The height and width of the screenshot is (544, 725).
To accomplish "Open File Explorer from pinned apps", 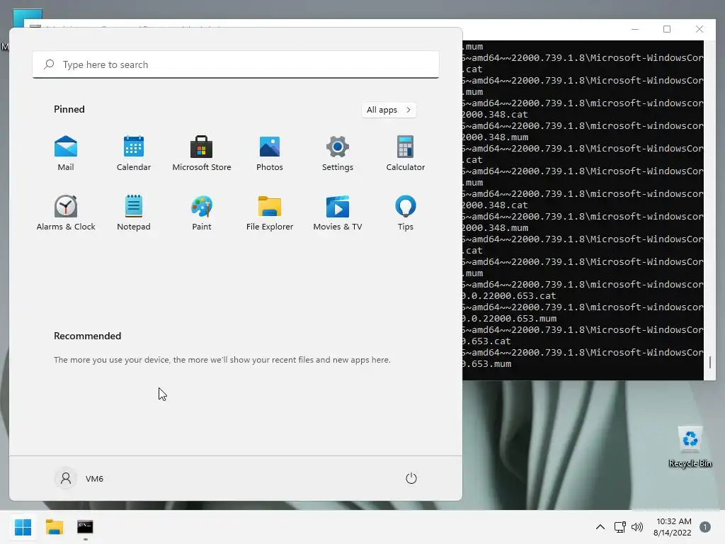I will click(270, 212).
